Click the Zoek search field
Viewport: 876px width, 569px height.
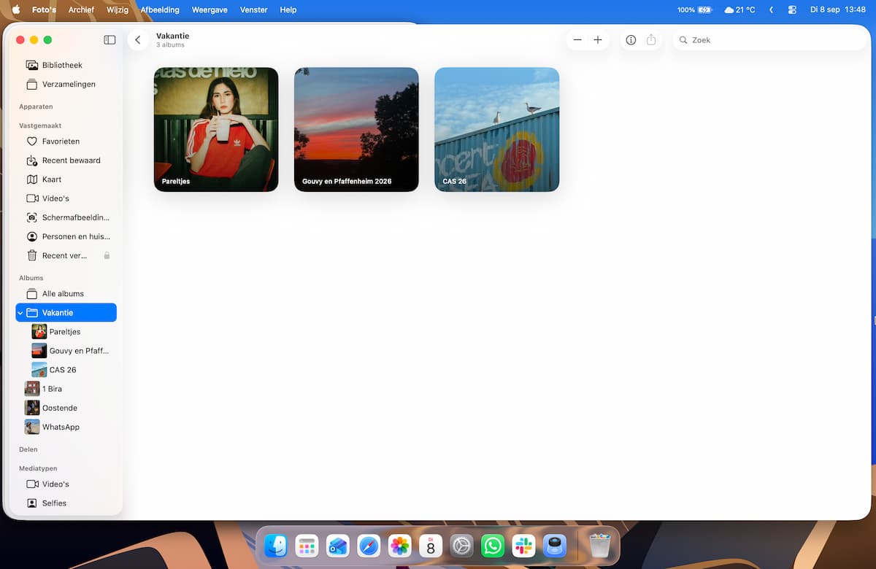(770, 40)
